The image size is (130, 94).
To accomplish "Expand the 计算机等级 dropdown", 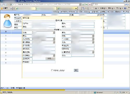I will (93, 52).
